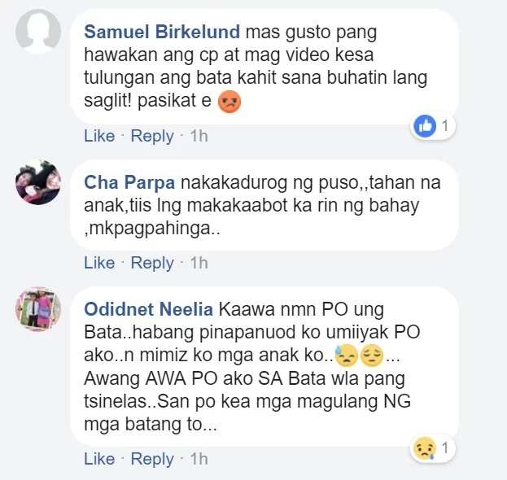Click the 1h timestamp on Samuel's comment
The image size is (507, 480).
(x=199, y=136)
